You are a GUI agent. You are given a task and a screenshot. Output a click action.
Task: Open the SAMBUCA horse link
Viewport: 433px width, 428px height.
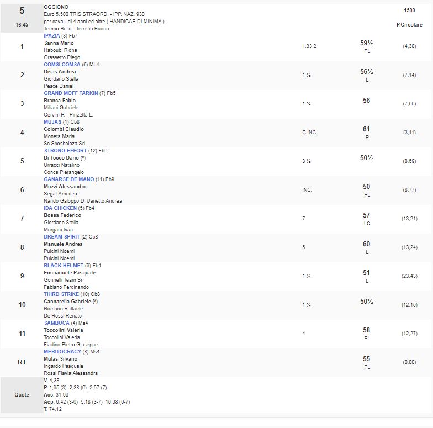56,323
